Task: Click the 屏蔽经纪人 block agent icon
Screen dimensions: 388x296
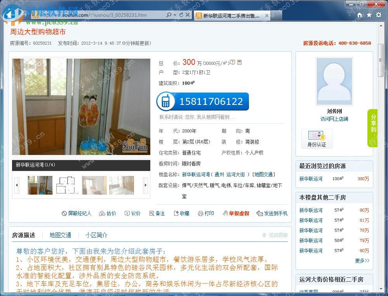Action: (x=64, y=214)
